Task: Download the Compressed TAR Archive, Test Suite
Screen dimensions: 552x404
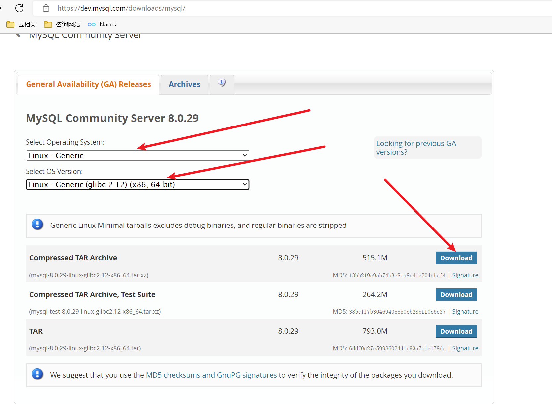Action: [456, 295]
